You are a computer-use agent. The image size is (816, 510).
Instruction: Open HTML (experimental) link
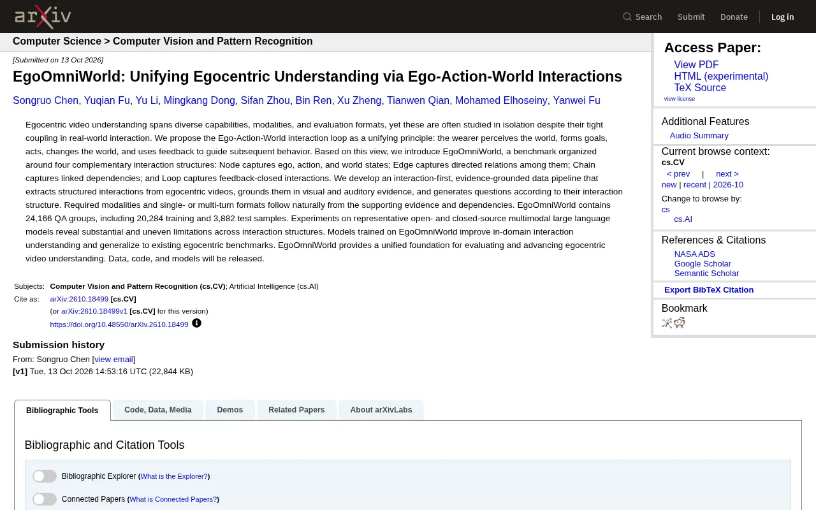point(721,76)
